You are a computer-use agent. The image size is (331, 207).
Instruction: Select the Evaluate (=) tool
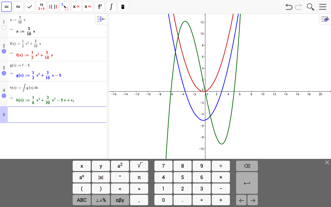click(x=6, y=7)
